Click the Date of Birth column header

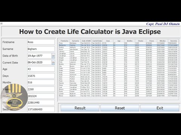(86, 41)
